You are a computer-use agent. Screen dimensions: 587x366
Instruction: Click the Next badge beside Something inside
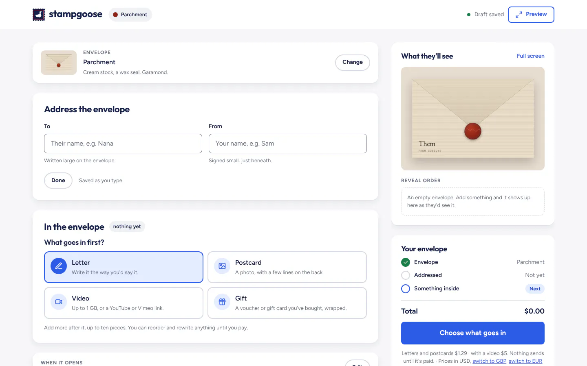(535, 289)
